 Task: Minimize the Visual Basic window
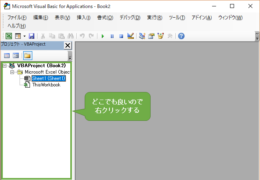pos(214,6)
